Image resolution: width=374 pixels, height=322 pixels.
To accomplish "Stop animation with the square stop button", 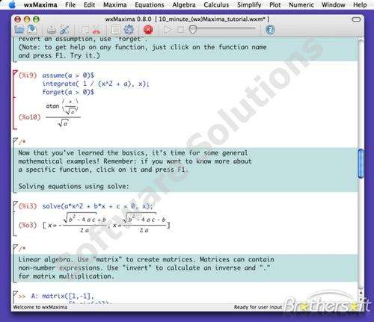I will 180,30.
